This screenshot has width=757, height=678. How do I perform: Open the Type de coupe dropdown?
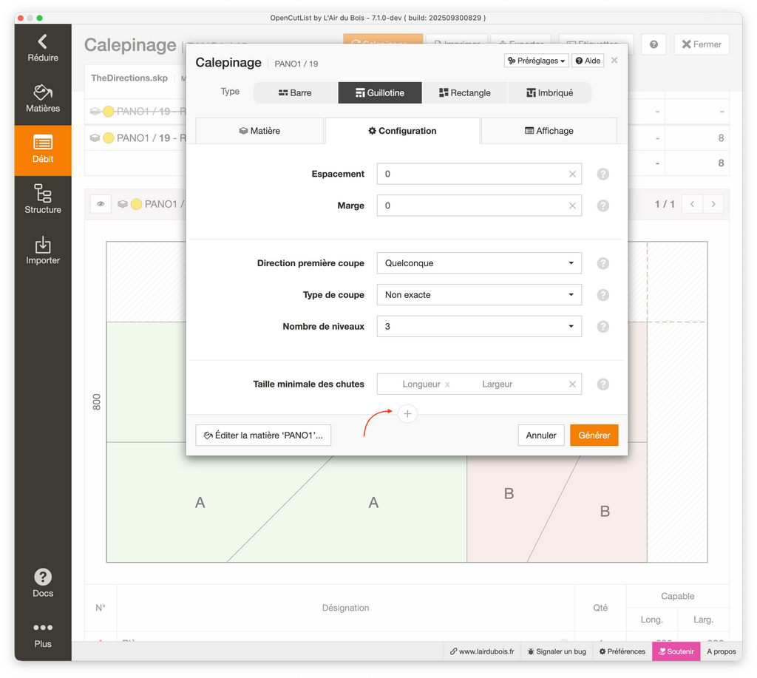pyautogui.click(x=478, y=295)
